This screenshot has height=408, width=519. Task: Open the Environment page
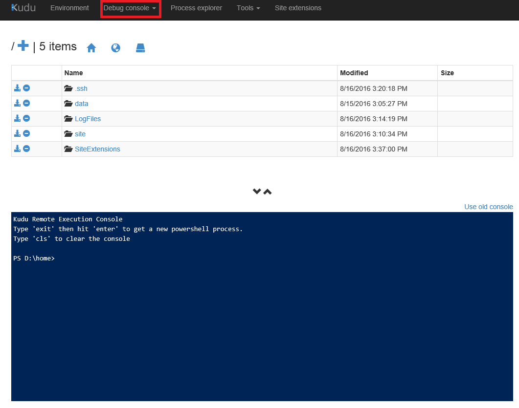pyautogui.click(x=69, y=8)
